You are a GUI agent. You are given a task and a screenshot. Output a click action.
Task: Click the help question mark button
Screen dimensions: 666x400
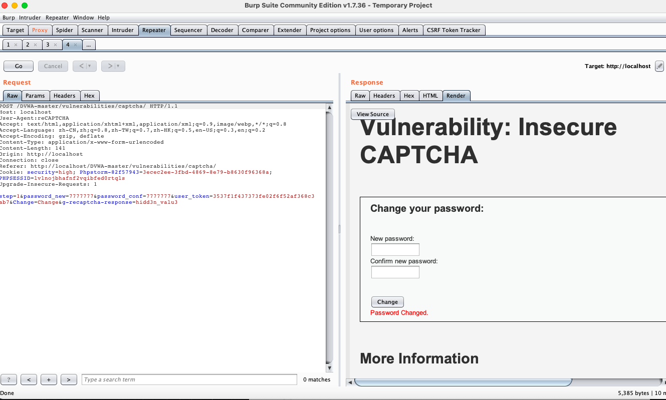[9, 379]
